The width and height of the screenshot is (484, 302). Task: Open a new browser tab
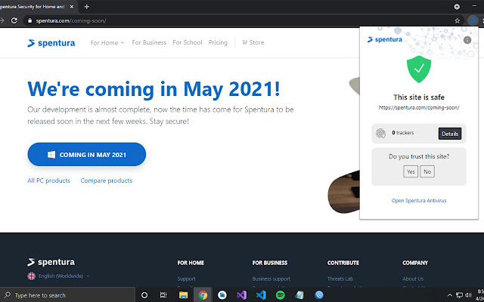pos(87,7)
